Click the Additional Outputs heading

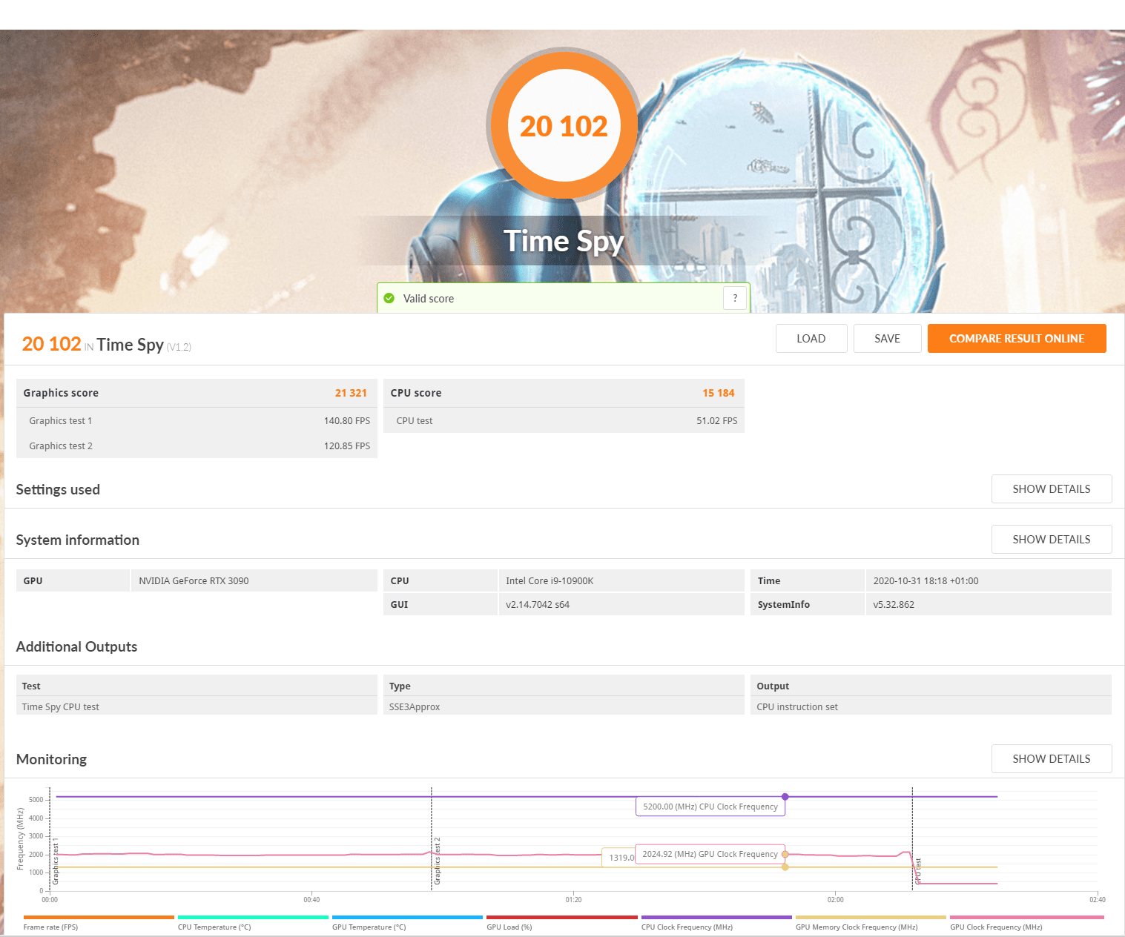[76, 646]
